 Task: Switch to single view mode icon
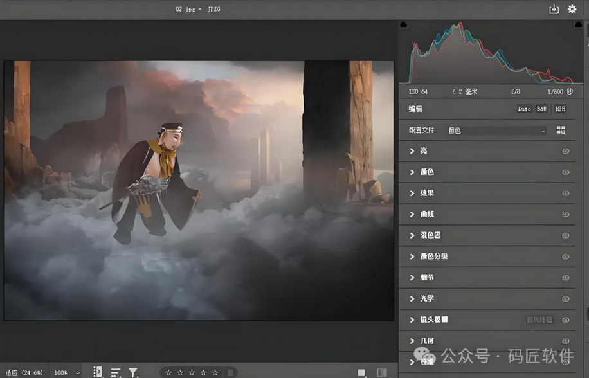361,372
